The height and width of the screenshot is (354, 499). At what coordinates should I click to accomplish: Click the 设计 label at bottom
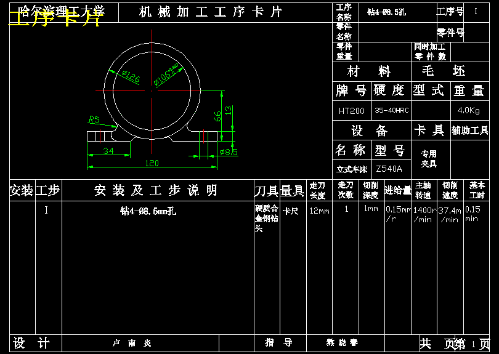coord(31,344)
